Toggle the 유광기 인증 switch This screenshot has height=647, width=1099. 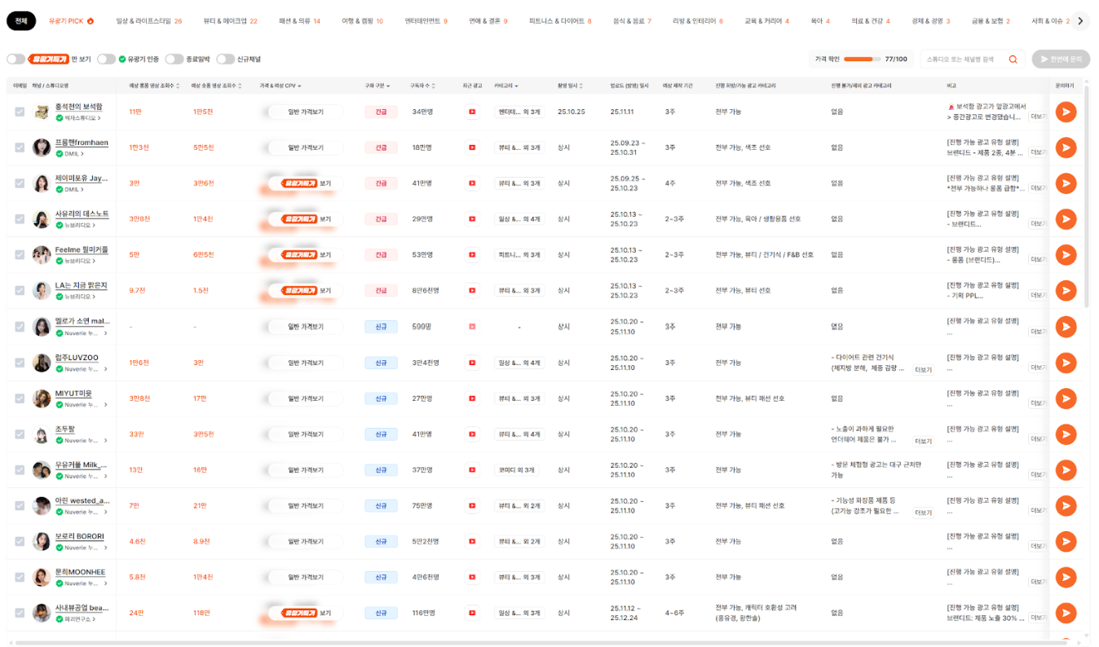(x=106, y=59)
